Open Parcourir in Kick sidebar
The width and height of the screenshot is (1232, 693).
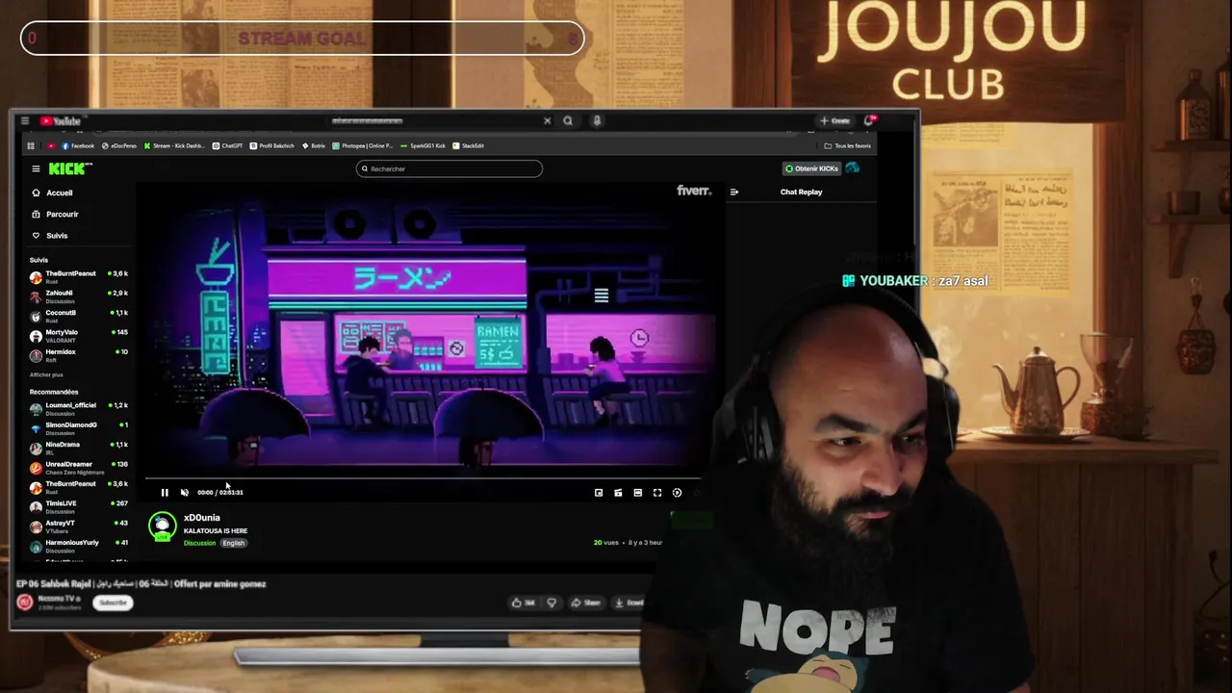pyautogui.click(x=55, y=214)
